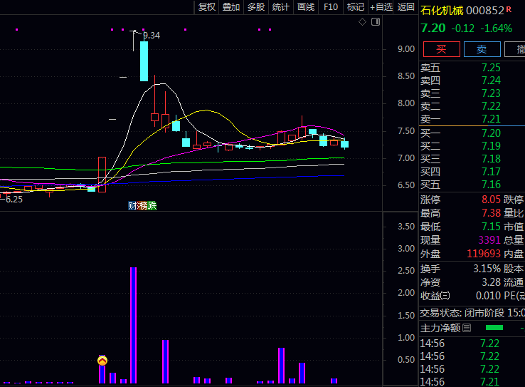Open the 主力净额 list icon
Image resolution: width=525 pixels, height=387 pixels.
pos(466,329)
